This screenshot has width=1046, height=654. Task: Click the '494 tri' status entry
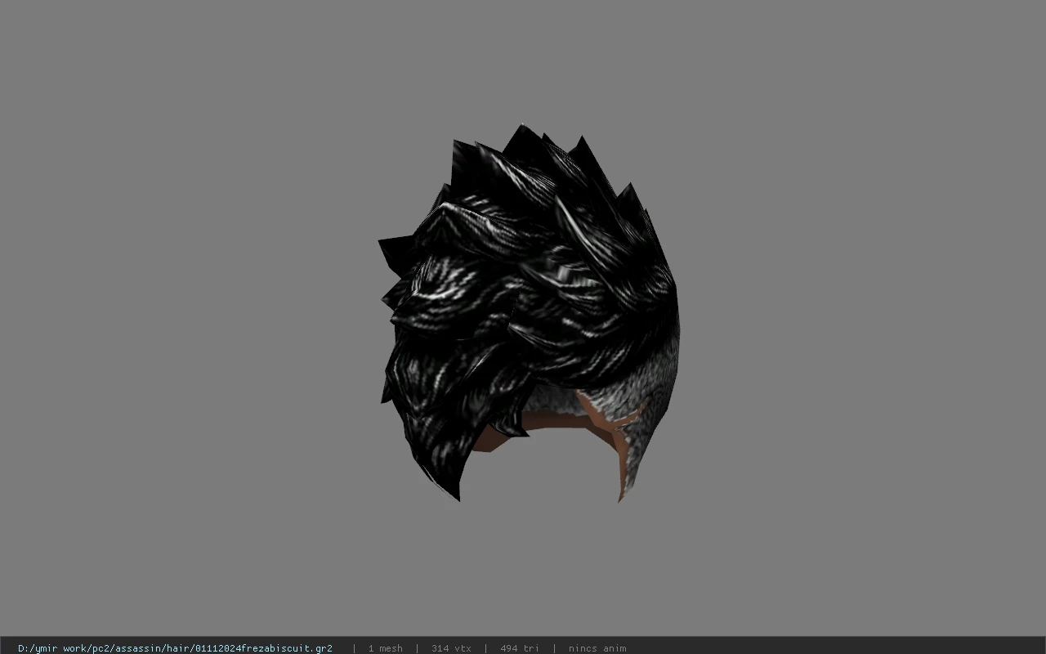tap(520, 648)
